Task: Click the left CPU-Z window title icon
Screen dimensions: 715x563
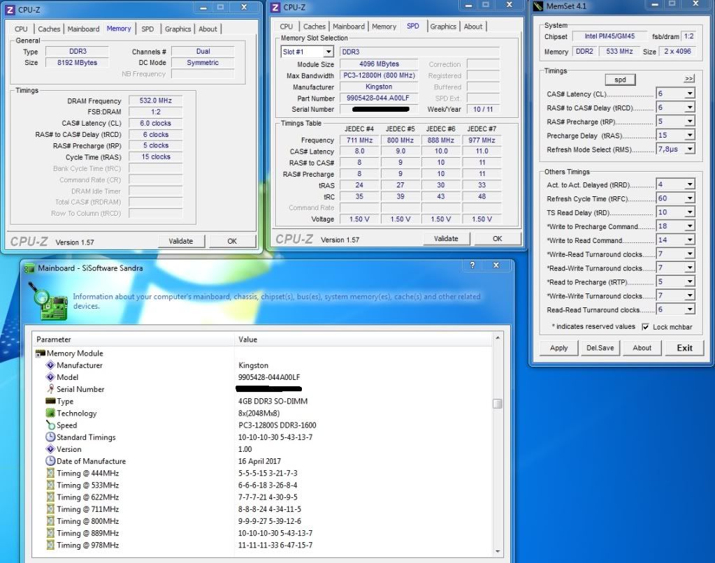Action: [10, 10]
